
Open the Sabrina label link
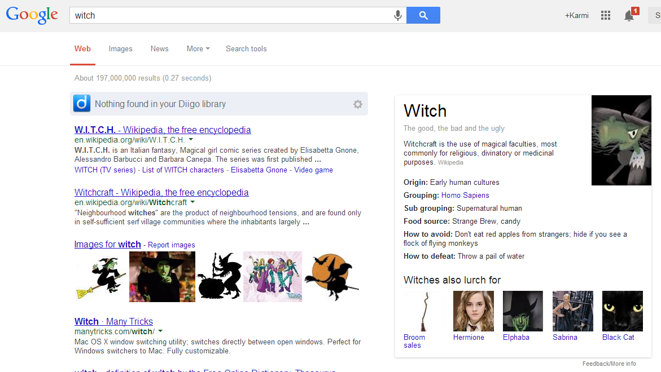(565, 338)
